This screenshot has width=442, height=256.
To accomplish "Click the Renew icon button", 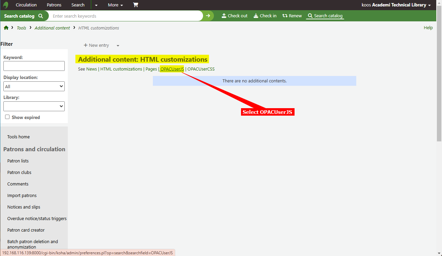I will 292,16.
